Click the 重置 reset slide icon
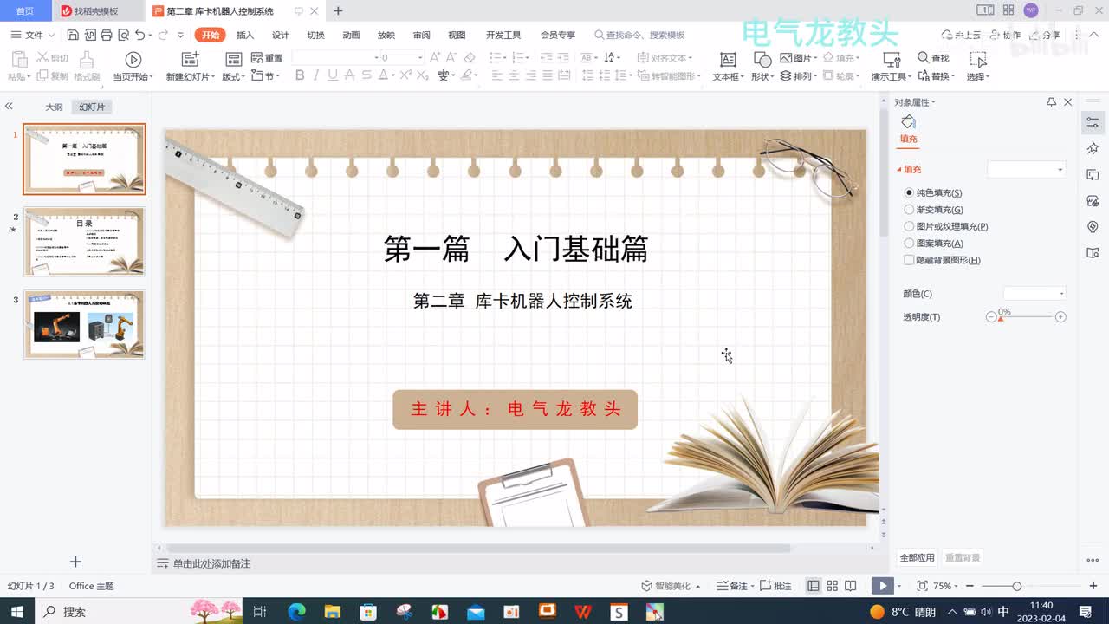The width and height of the screenshot is (1109, 624). pos(267,58)
